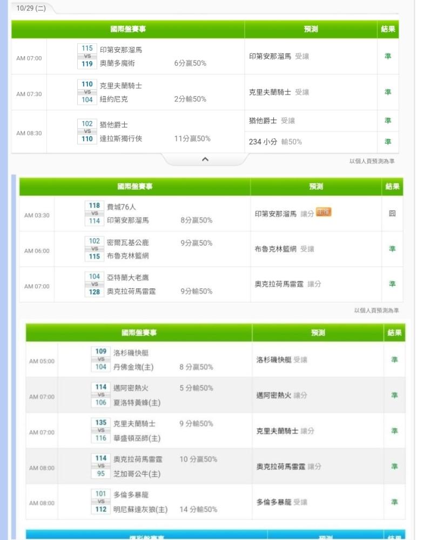This screenshot has height=540, width=423.
Task: Click score 109 for 洛杉磯快艇
Action: [x=101, y=352]
